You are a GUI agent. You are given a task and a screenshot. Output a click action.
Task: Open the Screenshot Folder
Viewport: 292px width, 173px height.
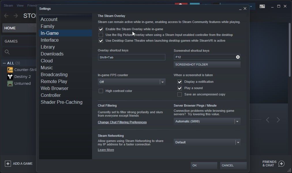coord(207,64)
